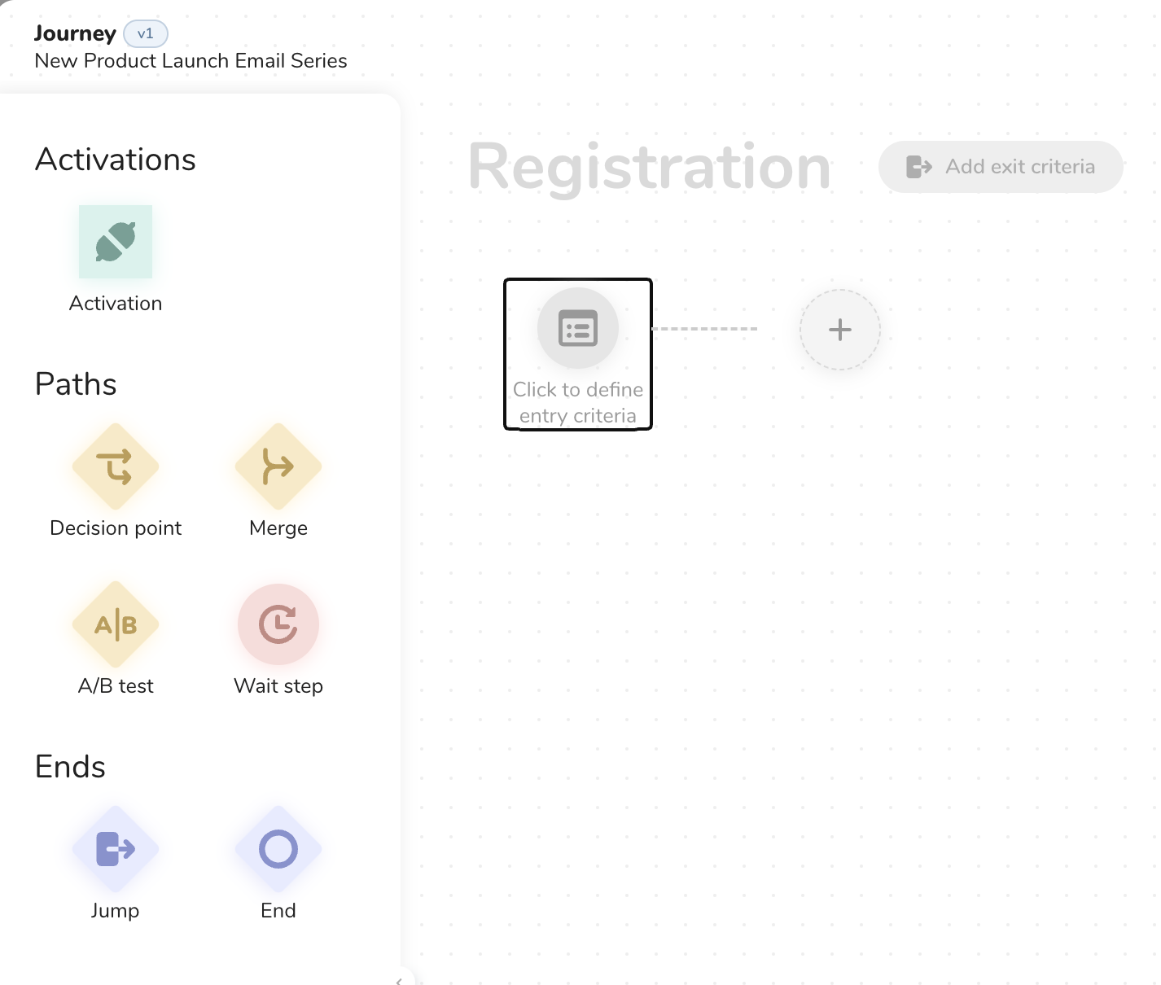Viewport: 1161px width, 985px height.
Task: Click the Wait step clock icon
Action: (x=278, y=624)
